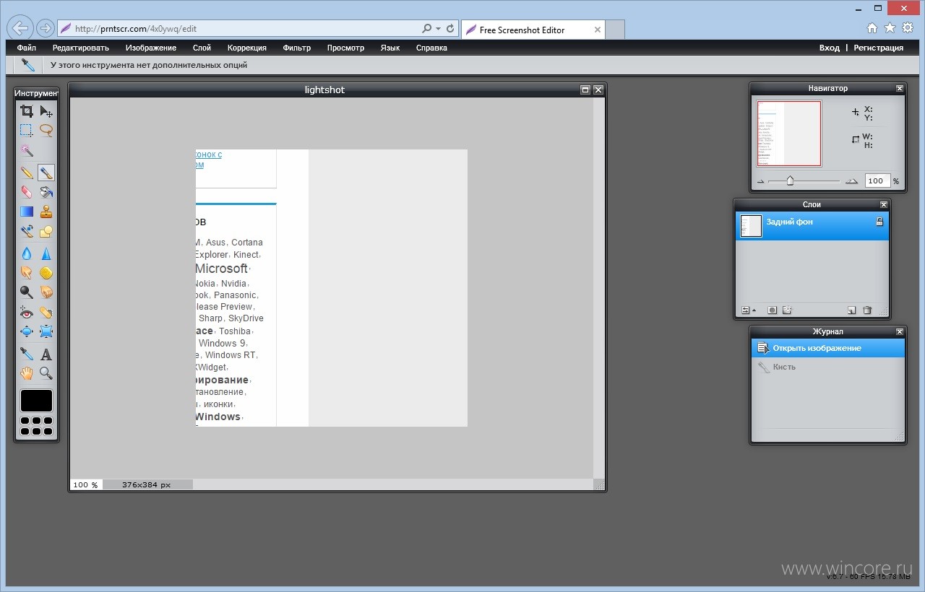Open the main color swatch

[x=36, y=401]
